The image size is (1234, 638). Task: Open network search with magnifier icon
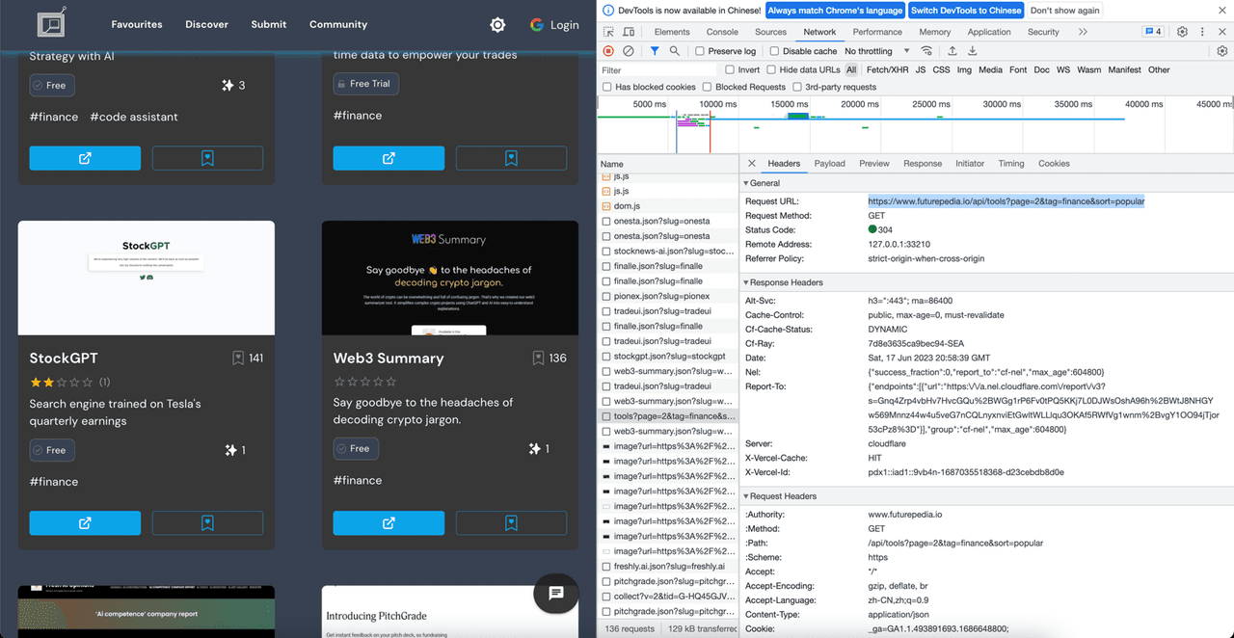click(x=675, y=51)
